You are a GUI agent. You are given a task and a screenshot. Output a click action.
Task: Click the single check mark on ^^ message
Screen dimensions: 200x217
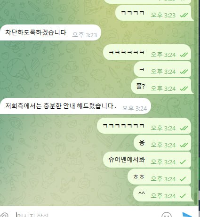click(x=183, y=196)
